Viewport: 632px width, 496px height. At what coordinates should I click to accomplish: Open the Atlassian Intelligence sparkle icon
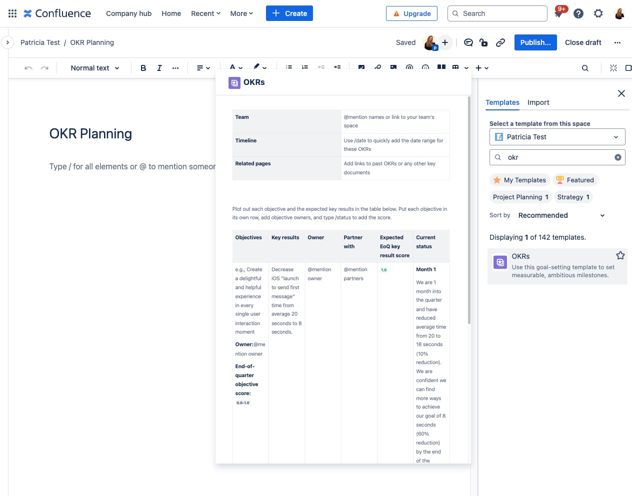pyautogui.click(x=613, y=68)
